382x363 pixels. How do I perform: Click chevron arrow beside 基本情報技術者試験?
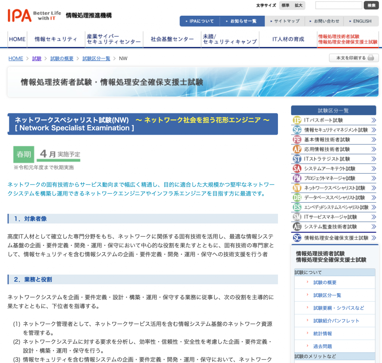[x=374, y=140]
